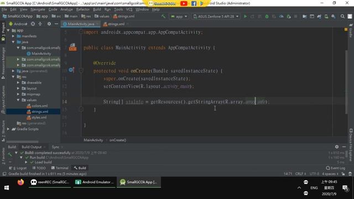
Task: Open the Event Log
Action: [x=336, y=168]
